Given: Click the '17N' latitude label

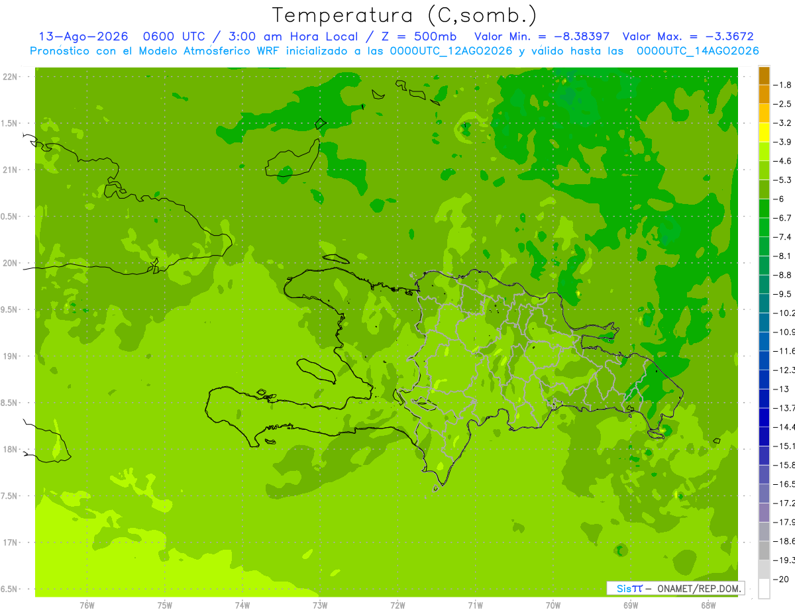Looking at the screenshot, I should click(11, 542).
